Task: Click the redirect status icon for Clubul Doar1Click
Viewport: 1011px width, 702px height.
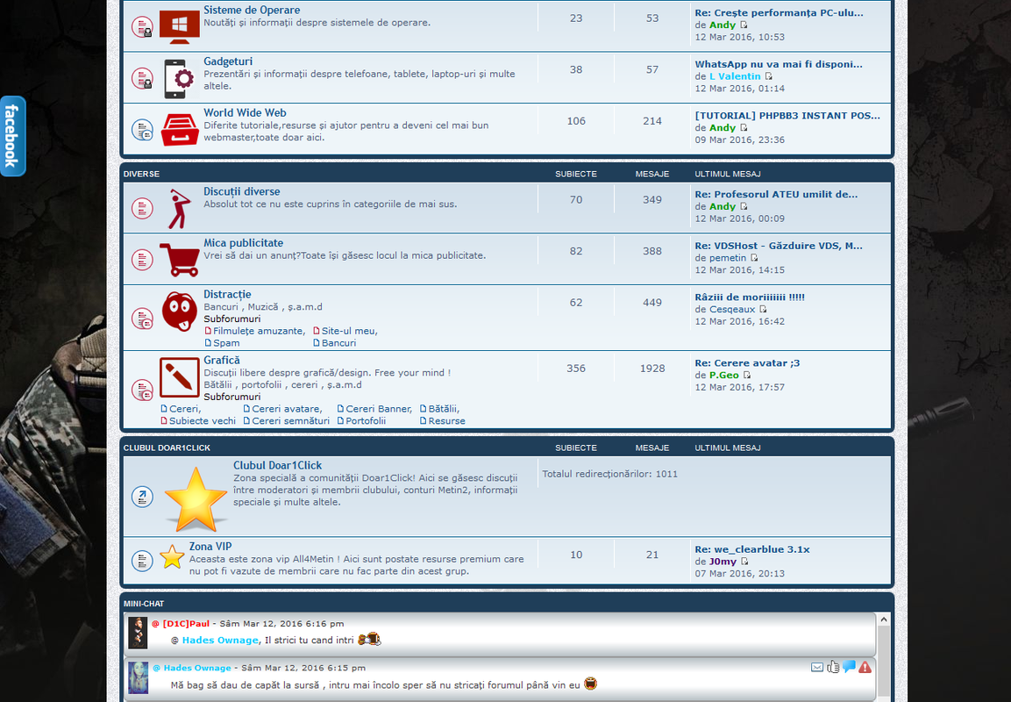Action: click(143, 497)
